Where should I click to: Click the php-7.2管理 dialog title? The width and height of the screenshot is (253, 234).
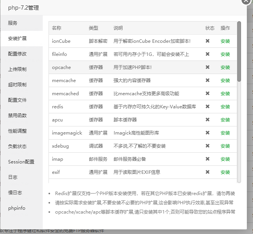(x=23, y=8)
